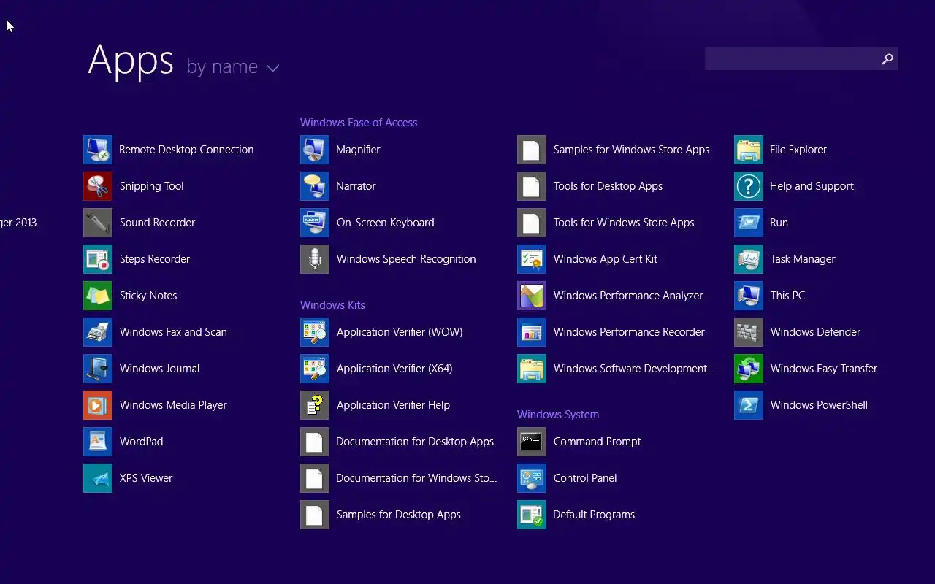Launch Snipping Tool via its scissors icon
The image size is (935, 584).
[x=98, y=186]
